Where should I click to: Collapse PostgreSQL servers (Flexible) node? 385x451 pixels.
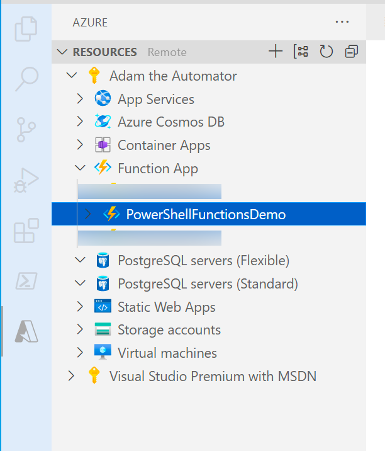point(80,260)
